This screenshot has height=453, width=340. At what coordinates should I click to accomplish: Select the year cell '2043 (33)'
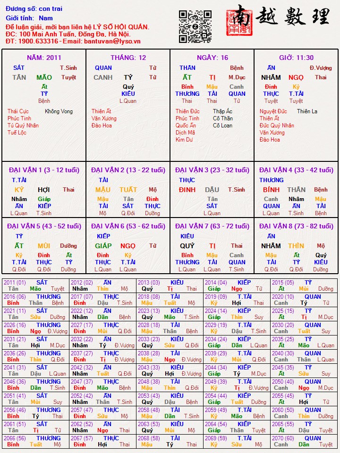coord(170,371)
